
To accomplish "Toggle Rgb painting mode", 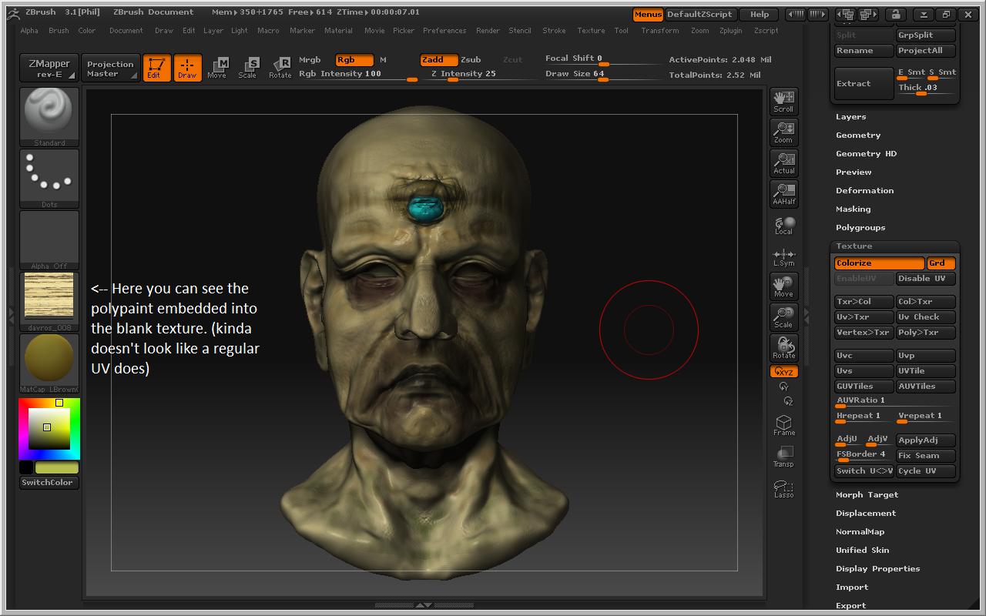I will tap(354, 60).
